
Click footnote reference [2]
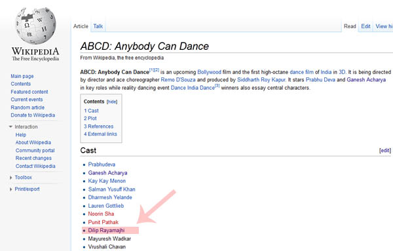pos(157,70)
